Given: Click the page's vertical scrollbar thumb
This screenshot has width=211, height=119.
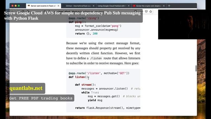Looking at the screenshot, I should coord(196,68).
